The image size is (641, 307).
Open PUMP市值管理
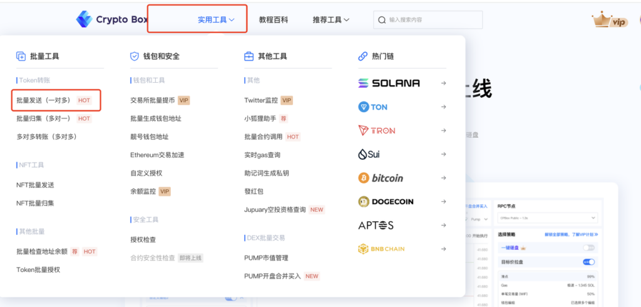pos(266,258)
